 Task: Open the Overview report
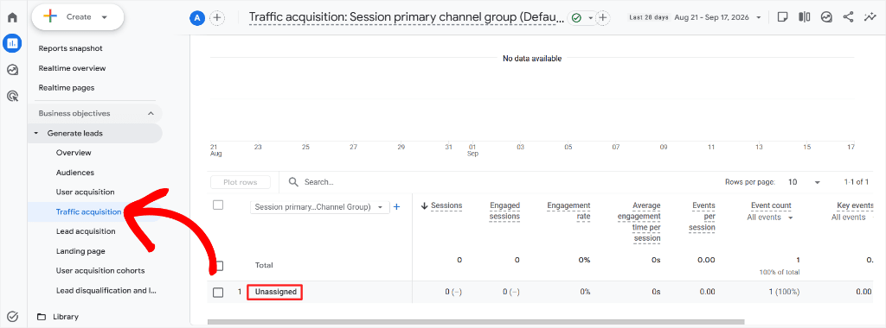tap(74, 153)
